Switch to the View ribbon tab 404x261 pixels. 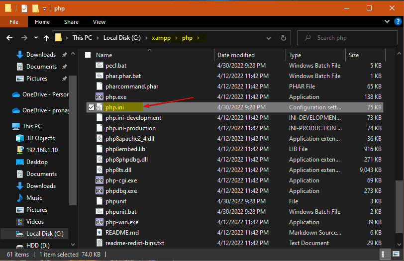99,22
